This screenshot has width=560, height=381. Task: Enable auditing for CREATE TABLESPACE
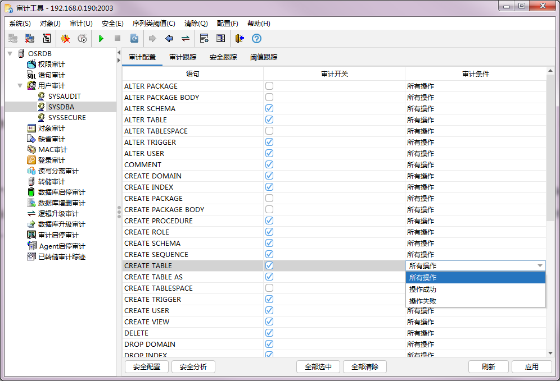pos(269,288)
